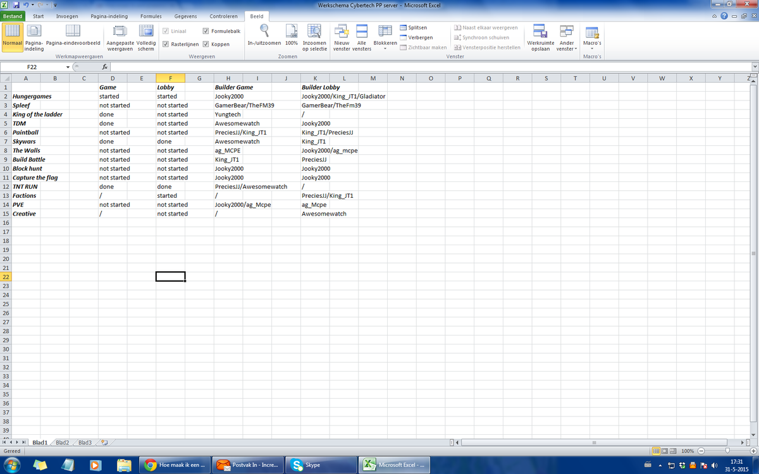Open Chrome window in taskbar
The height and width of the screenshot is (474, 759).
175,465
